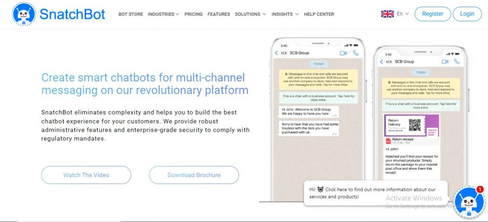
Task: Click the chat popup greeting message
Action: pyautogui.click(x=376, y=193)
